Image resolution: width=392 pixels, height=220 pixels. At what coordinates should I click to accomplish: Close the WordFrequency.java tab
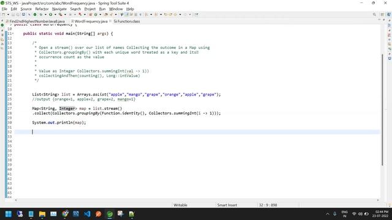click(110, 21)
